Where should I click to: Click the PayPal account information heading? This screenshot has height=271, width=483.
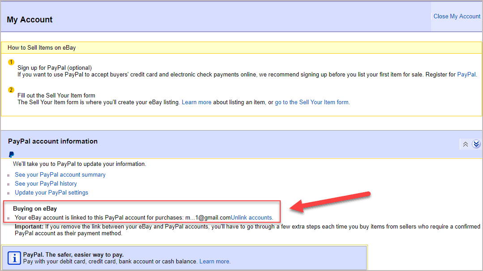click(x=53, y=141)
